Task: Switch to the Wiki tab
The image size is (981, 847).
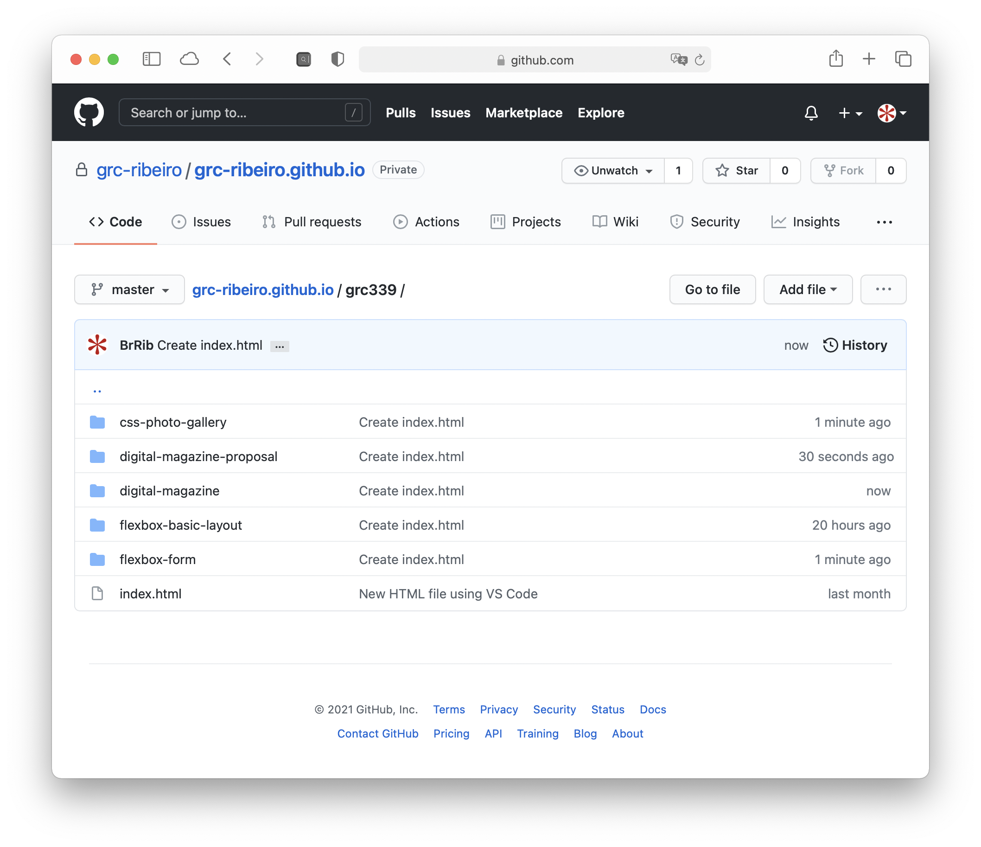Action: pos(615,222)
